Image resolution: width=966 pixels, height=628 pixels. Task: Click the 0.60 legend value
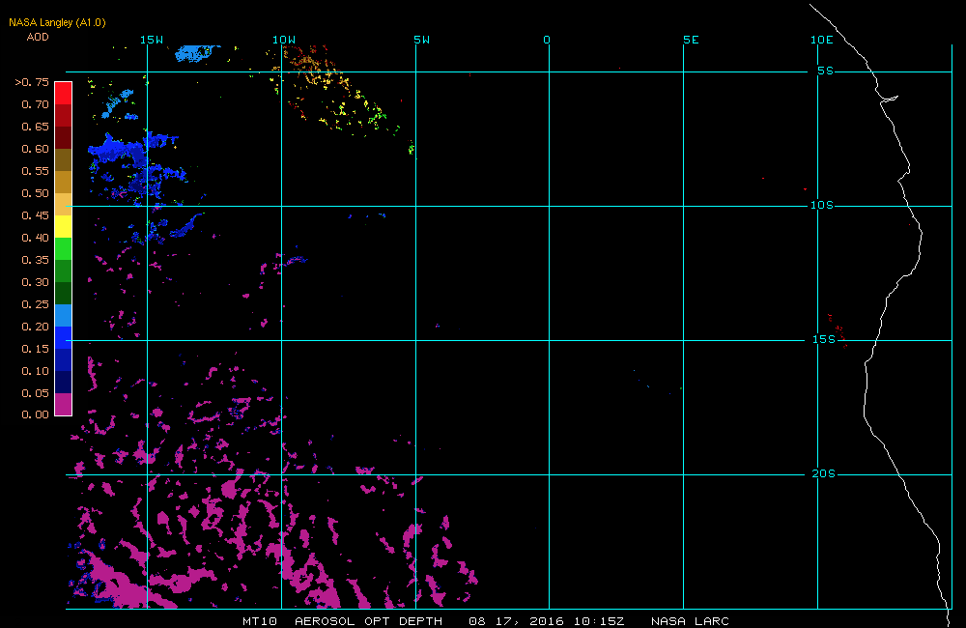pyautogui.click(x=35, y=149)
